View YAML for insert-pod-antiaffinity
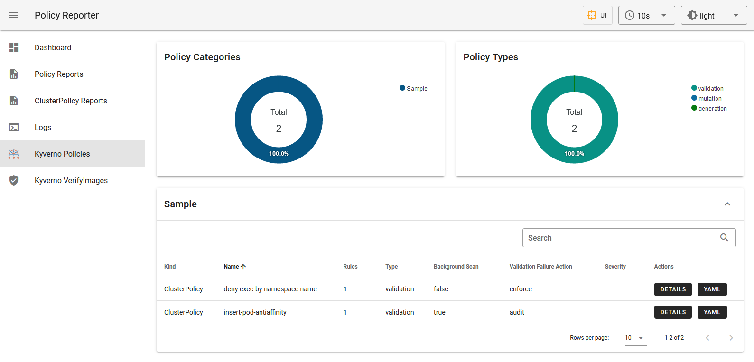 tap(712, 312)
